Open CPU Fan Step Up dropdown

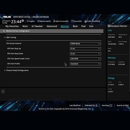[x=85, y=49]
